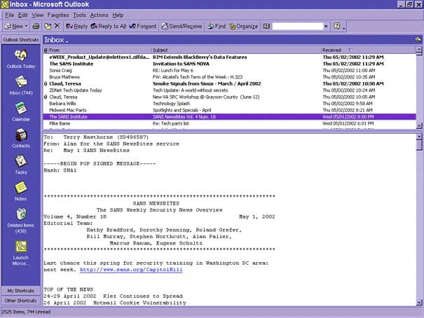
Task: Select 'New VA SRC Workshop @ Grayson County' message
Action: click(x=229, y=97)
